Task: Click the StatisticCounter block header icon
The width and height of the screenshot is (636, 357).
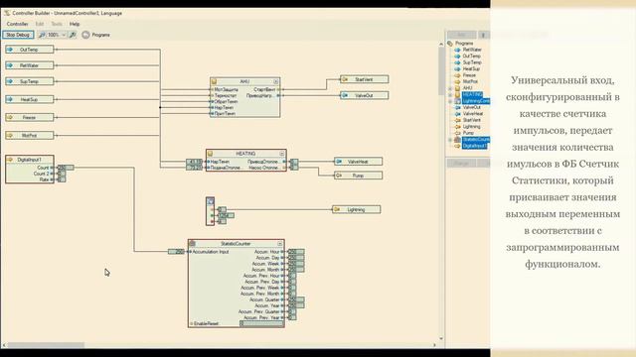Action: (192, 244)
